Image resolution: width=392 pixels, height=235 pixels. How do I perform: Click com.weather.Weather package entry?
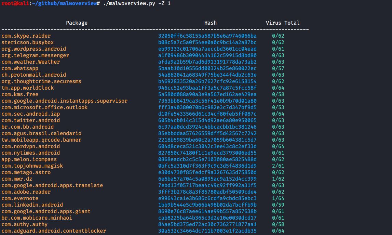tap(31, 62)
